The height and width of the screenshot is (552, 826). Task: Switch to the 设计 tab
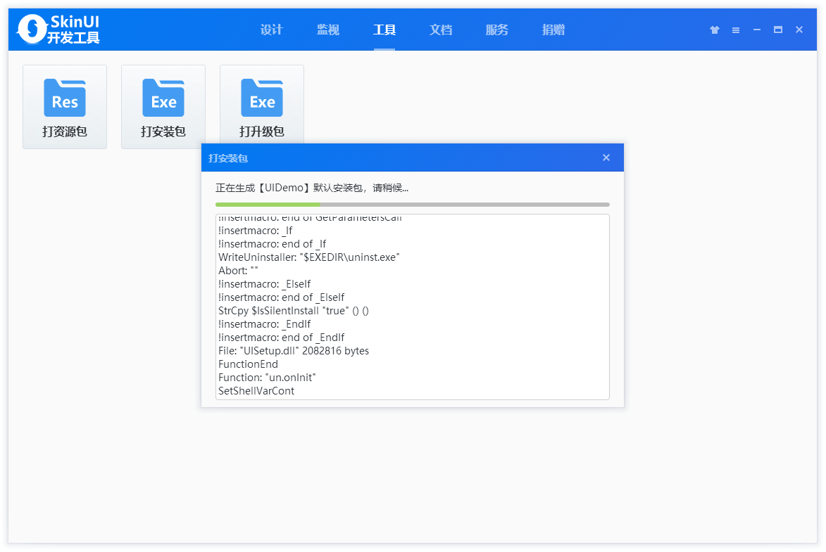pyautogui.click(x=272, y=30)
